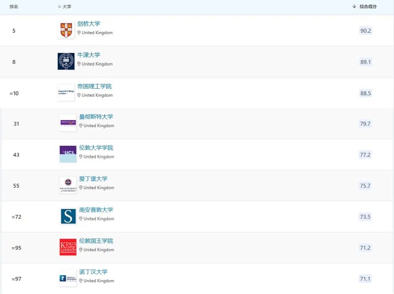This screenshot has height=294, width=394.
Task: Click the UCL logo thumbnail
Action: pos(67,154)
